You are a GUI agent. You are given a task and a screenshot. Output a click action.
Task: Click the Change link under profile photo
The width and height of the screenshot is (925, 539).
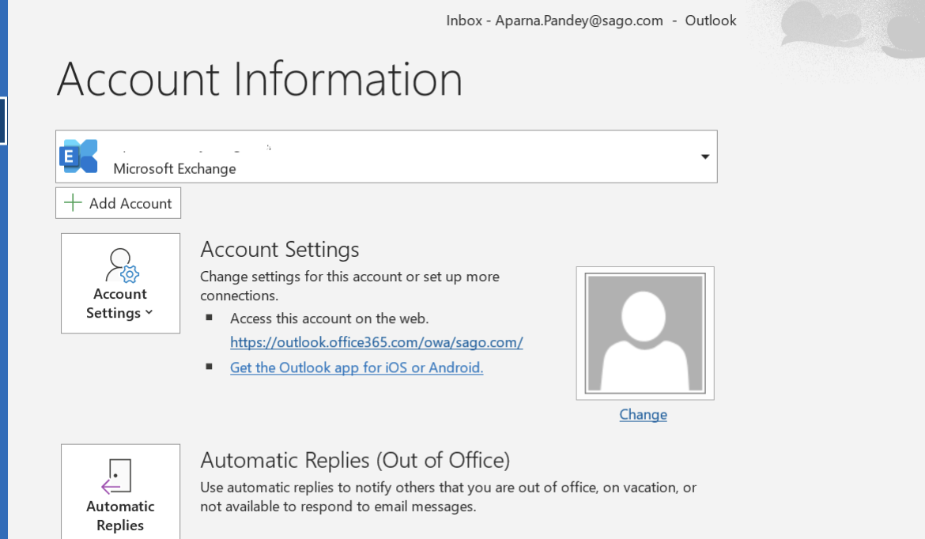tap(643, 415)
